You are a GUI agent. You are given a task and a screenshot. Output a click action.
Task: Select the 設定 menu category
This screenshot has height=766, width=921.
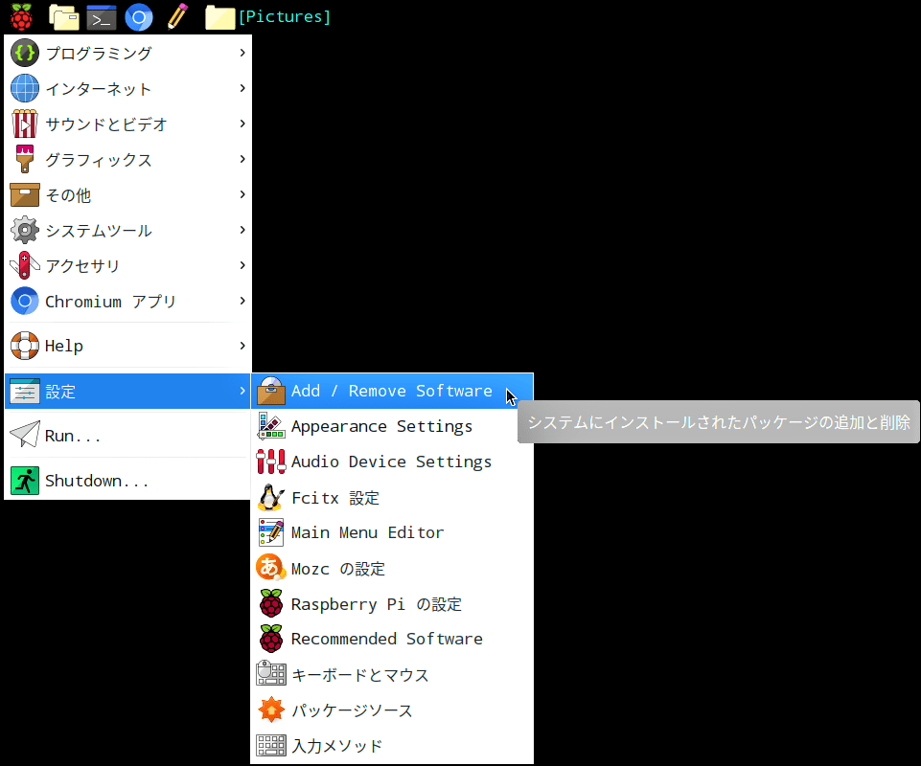click(x=127, y=391)
